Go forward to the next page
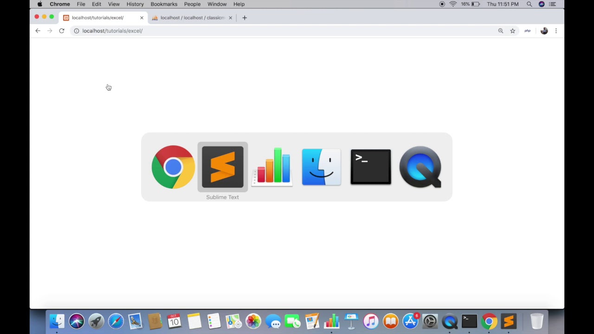This screenshot has height=334, width=594. point(50,31)
